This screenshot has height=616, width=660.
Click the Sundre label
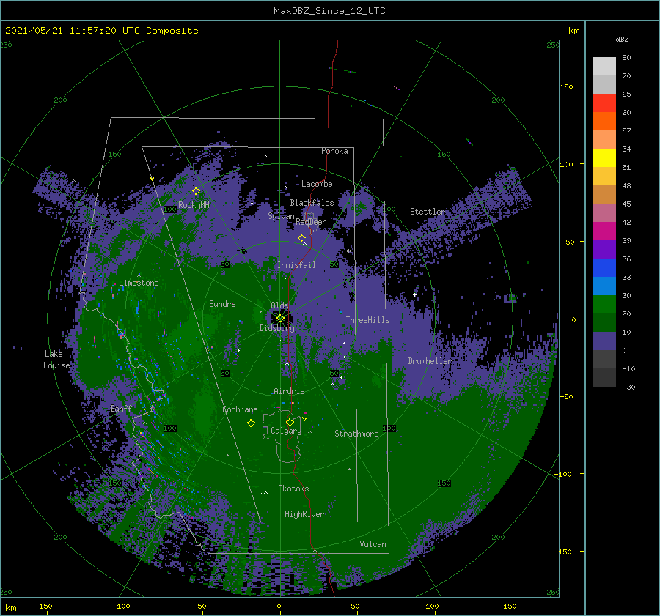(223, 304)
